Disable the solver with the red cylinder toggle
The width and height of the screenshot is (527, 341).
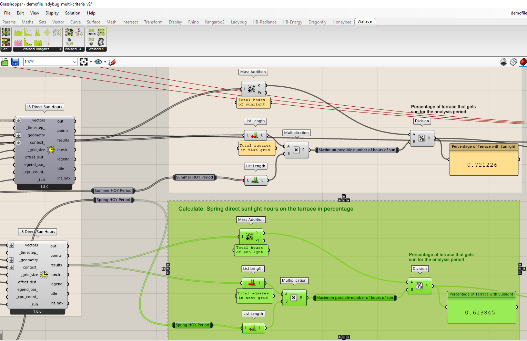click(x=523, y=61)
